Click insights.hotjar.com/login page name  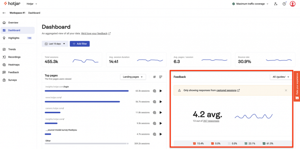[x=57, y=87]
